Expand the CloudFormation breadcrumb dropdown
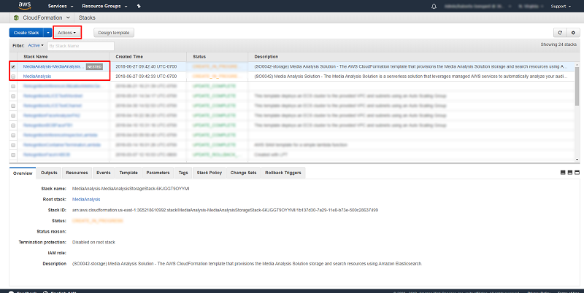The image size is (584, 293). click(68, 17)
